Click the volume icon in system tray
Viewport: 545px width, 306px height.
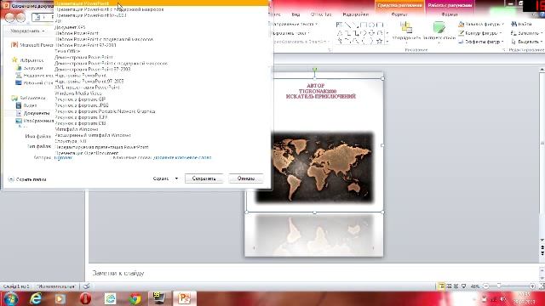[503, 298]
